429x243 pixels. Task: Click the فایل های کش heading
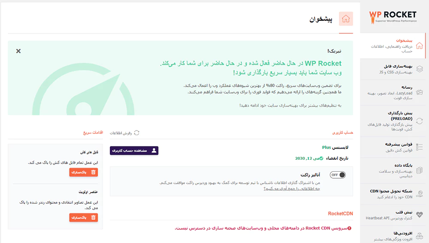tap(89, 152)
